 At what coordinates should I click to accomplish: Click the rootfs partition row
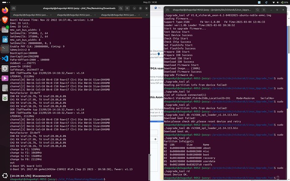click(x=188, y=165)
